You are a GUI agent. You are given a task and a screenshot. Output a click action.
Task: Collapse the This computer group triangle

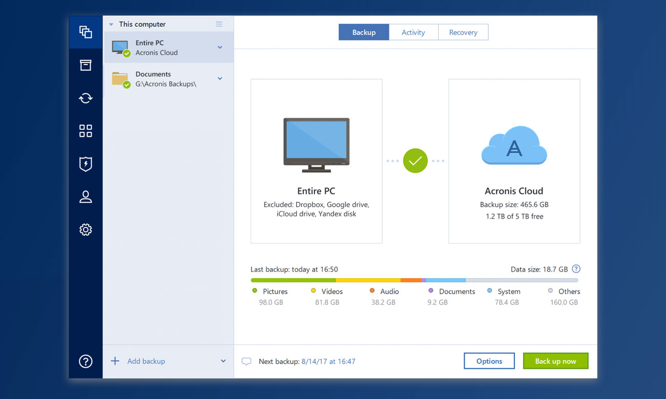111,25
